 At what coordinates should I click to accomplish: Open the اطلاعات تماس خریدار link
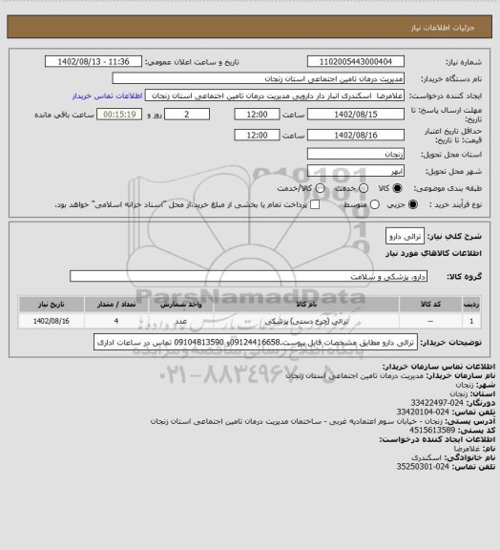(107, 95)
